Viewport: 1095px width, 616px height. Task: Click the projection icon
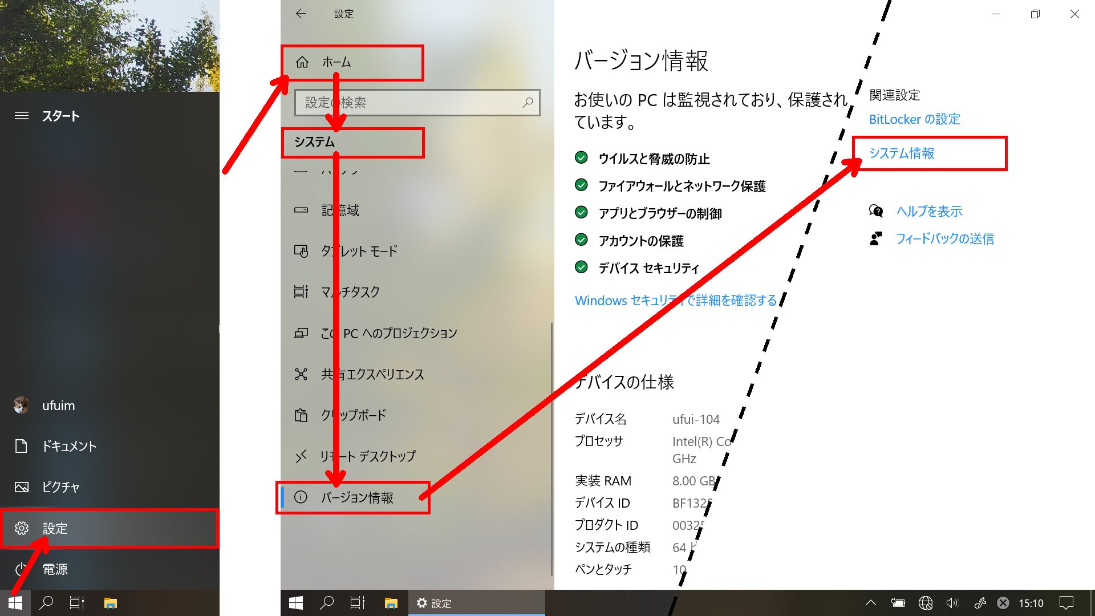pos(301,333)
